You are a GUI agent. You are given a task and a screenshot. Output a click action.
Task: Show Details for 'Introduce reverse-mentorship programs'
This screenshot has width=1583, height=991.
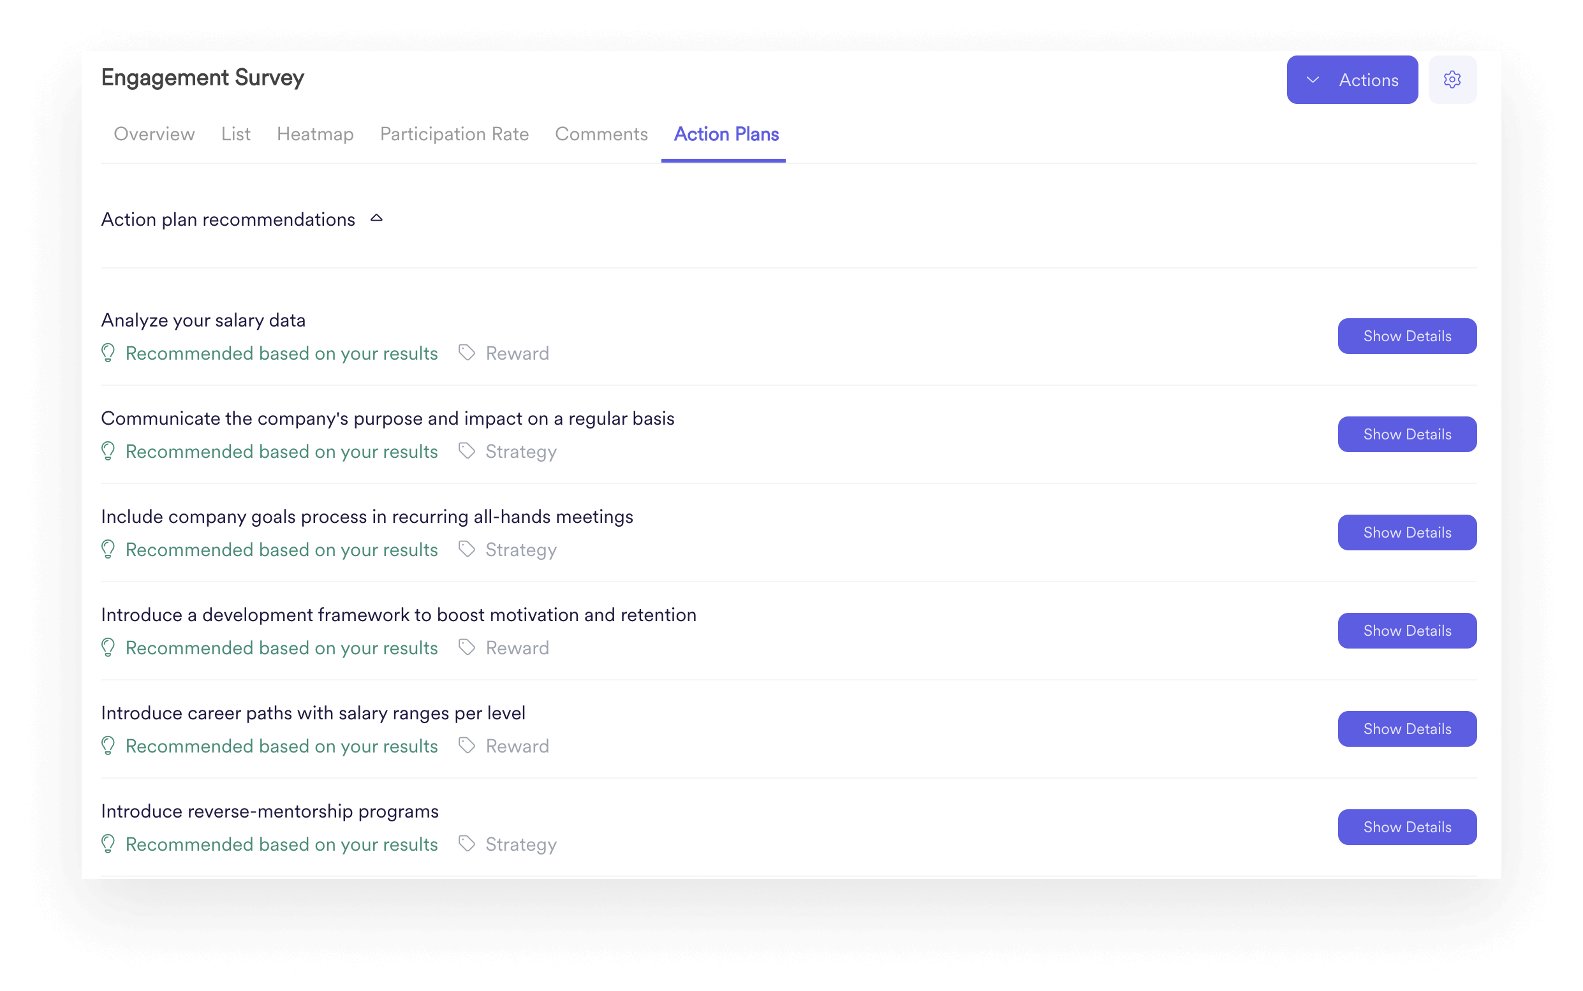[x=1407, y=826]
